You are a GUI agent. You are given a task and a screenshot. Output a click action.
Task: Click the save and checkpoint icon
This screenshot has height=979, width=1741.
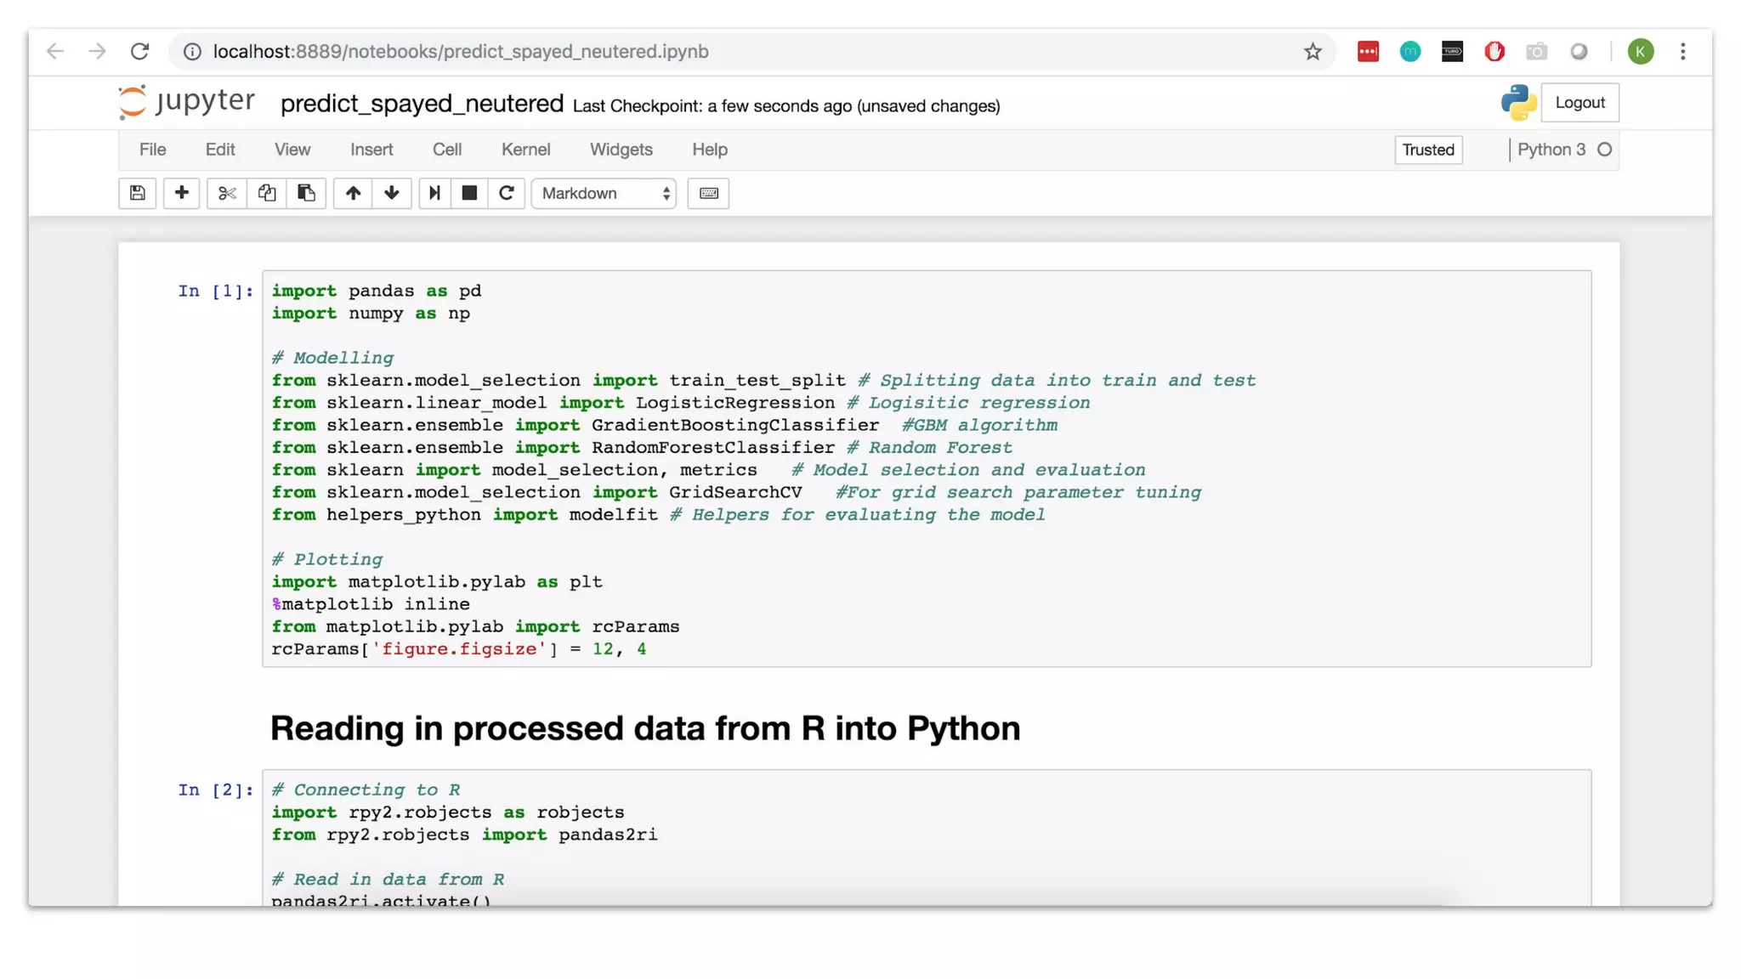[x=137, y=193]
